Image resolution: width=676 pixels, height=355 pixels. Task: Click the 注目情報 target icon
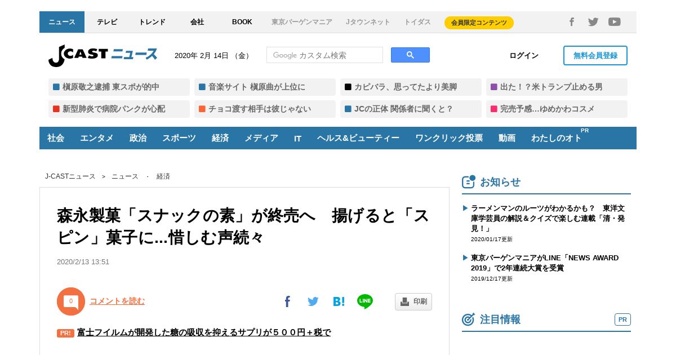click(x=469, y=319)
